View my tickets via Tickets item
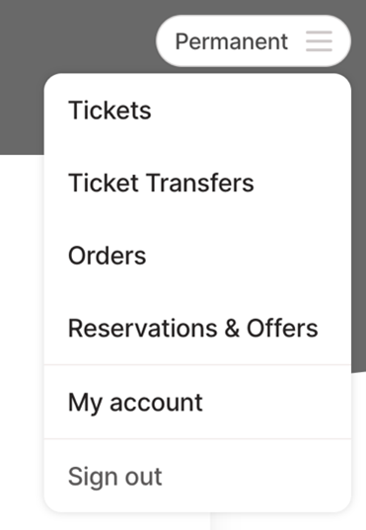Image resolution: width=366 pixels, height=530 pixels. point(197,111)
